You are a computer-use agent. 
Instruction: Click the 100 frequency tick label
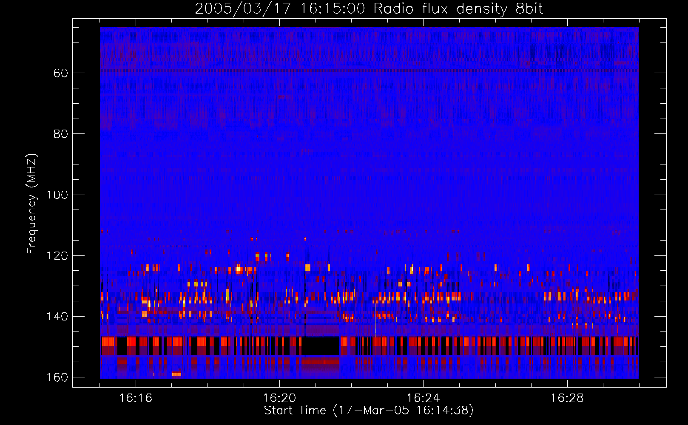coord(57,195)
